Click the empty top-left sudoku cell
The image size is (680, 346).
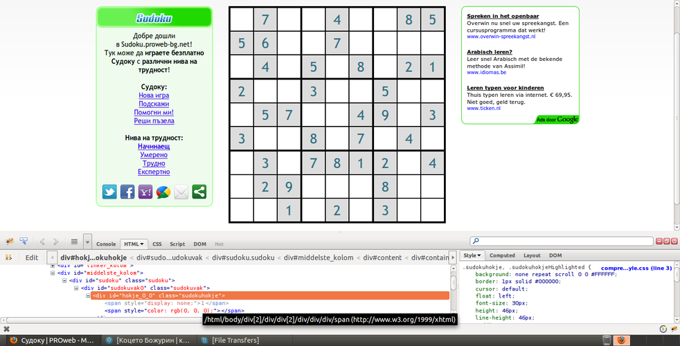coord(242,19)
